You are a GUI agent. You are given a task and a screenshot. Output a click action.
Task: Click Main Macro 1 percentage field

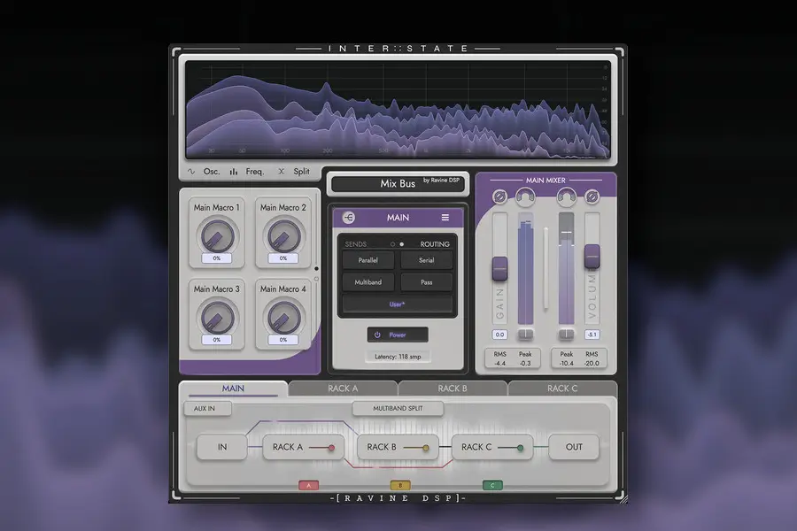click(x=217, y=258)
